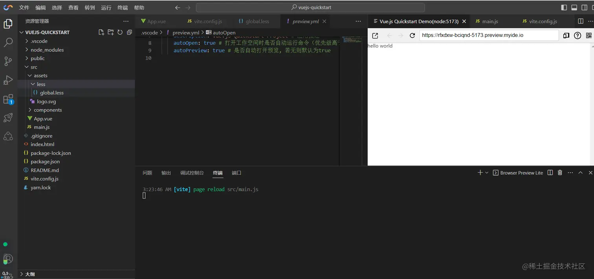Open the Source Control view
This screenshot has width=594, height=279.
8,61
